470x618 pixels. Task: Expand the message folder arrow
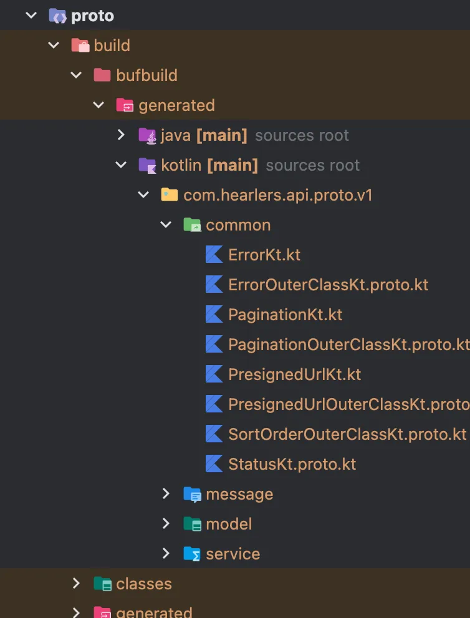point(166,494)
